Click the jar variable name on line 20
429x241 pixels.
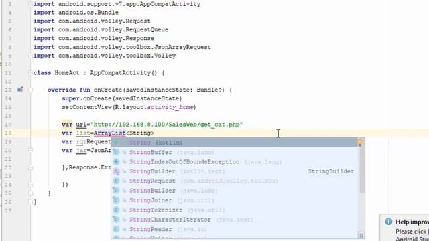click(x=81, y=150)
